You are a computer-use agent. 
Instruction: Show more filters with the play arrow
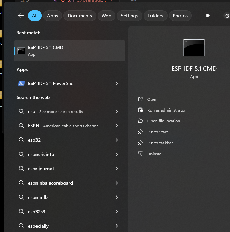(x=208, y=16)
